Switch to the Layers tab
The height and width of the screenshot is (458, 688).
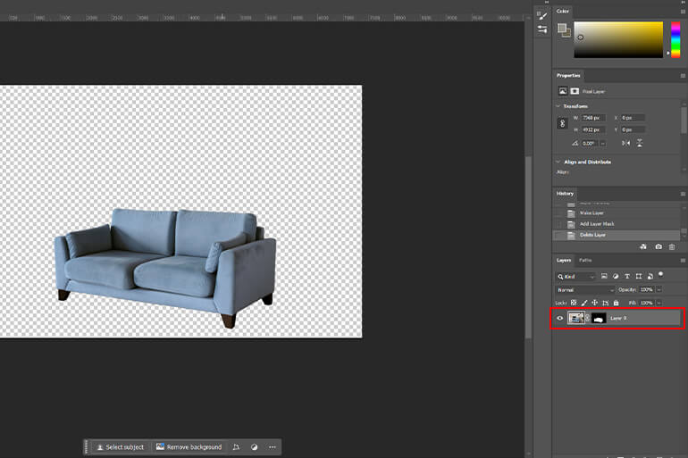pos(564,261)
